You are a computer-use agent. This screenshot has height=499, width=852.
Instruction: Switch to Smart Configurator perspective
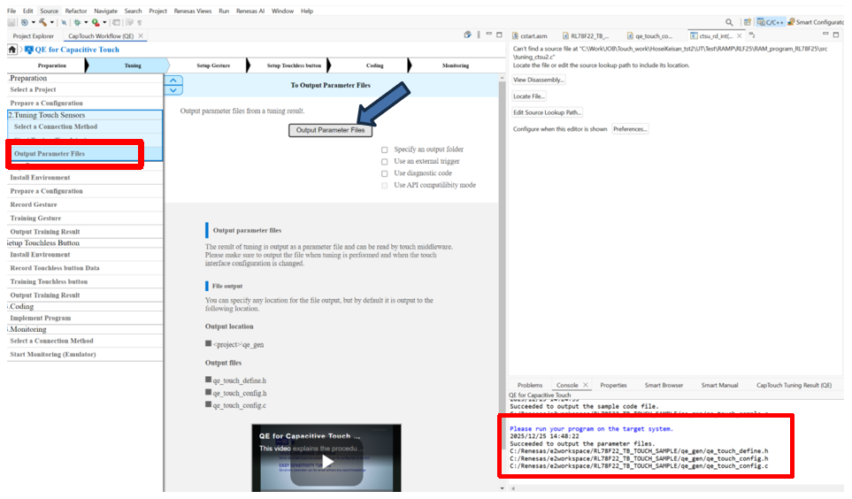pyautogui.click(x=815, y=22)
